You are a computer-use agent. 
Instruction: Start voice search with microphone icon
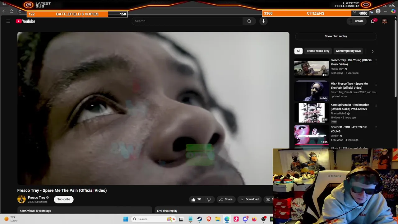pyautogui.click(x=263, y=21)
